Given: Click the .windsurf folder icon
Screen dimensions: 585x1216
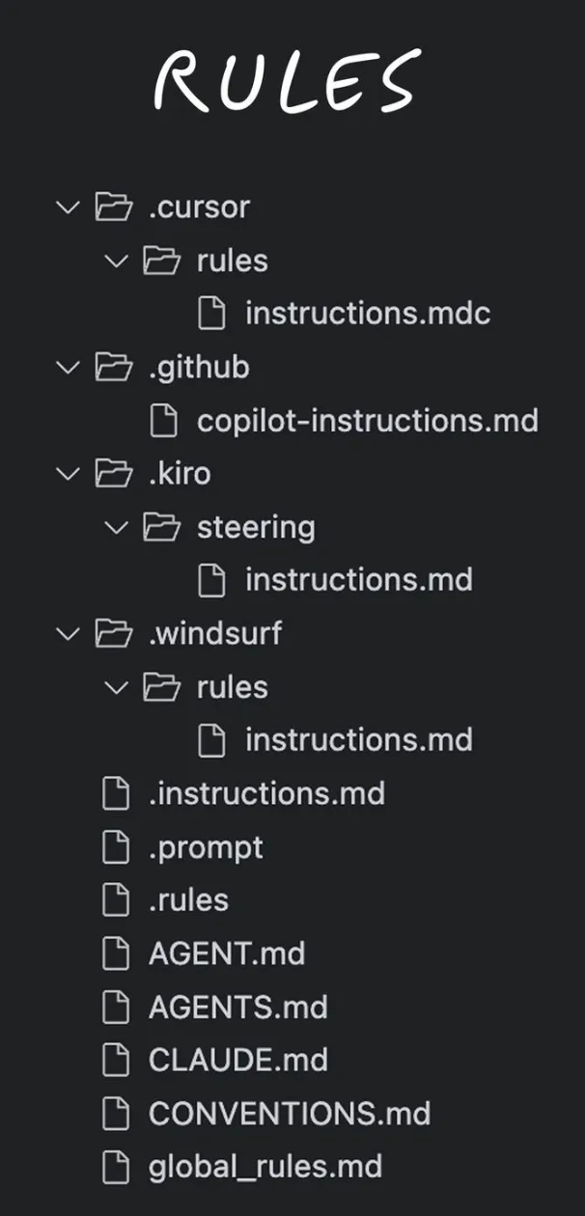Looking at the screenshot, I should click(114, 633).
